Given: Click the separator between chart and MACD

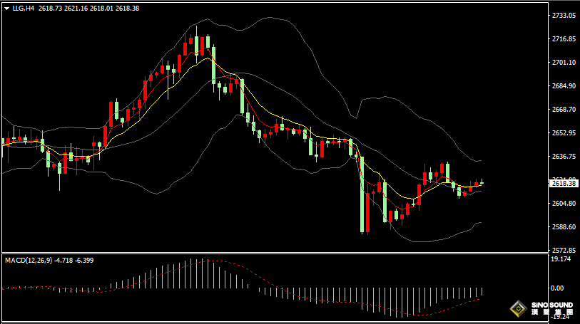Looking at the screenshot, I should [275, 254].
